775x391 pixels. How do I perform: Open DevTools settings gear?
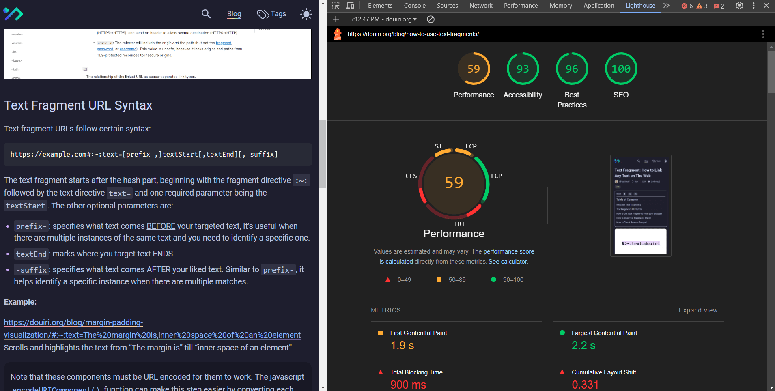(x=739, y=6)
